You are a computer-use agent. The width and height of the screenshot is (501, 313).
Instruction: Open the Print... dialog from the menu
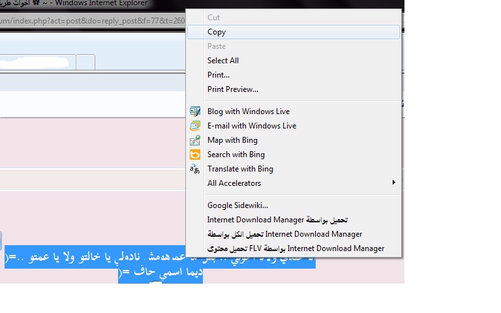click(x=219, y=75)
